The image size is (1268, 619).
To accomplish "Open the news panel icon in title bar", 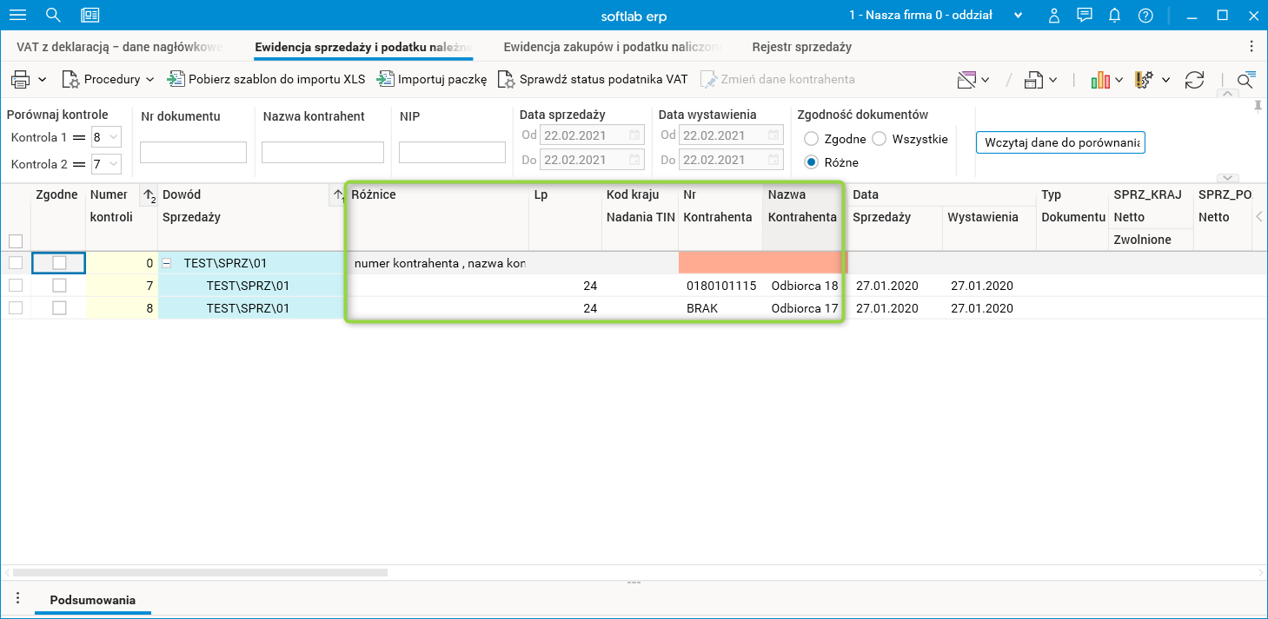I will [90, 15].
